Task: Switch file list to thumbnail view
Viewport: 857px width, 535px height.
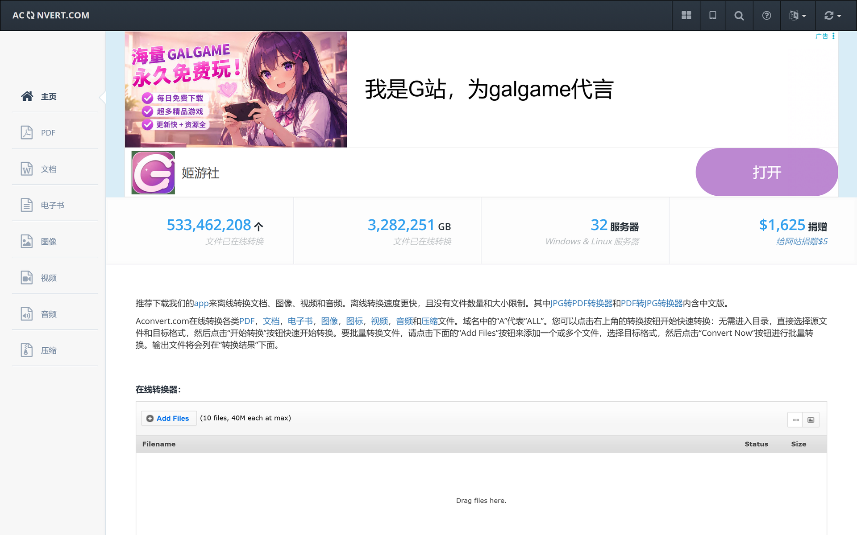Action: 811,420
